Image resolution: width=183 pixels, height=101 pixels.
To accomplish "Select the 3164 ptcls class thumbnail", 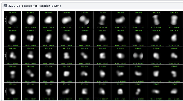I will pos(174,91).
